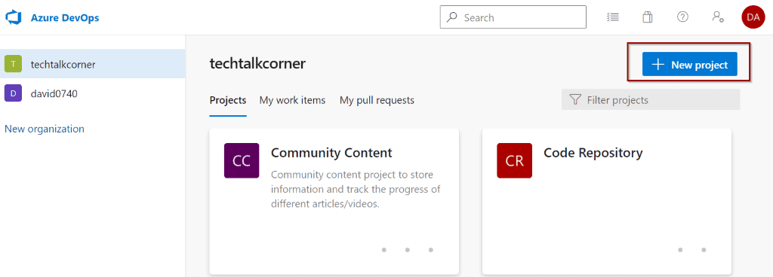Click last dot on Community Content card
The width and height of the screenshot is (773, 277).
[431, 250]
